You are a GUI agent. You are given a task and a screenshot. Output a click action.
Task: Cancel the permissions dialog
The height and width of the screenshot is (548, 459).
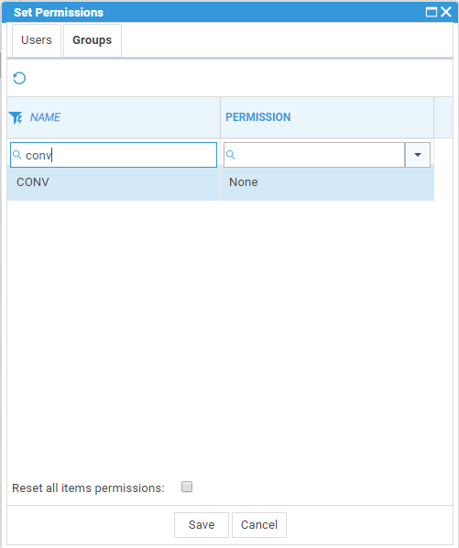(259, 525)
